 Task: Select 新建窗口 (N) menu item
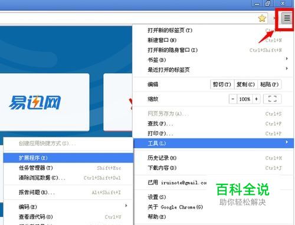(214, 40)
